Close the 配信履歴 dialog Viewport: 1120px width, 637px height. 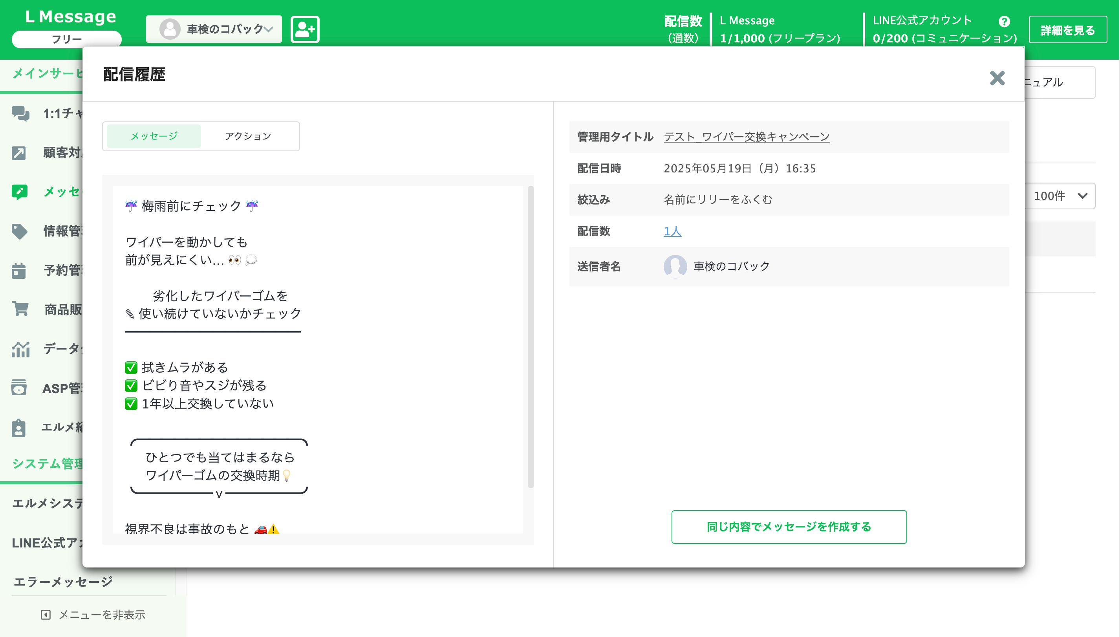[x=997, y=78]
